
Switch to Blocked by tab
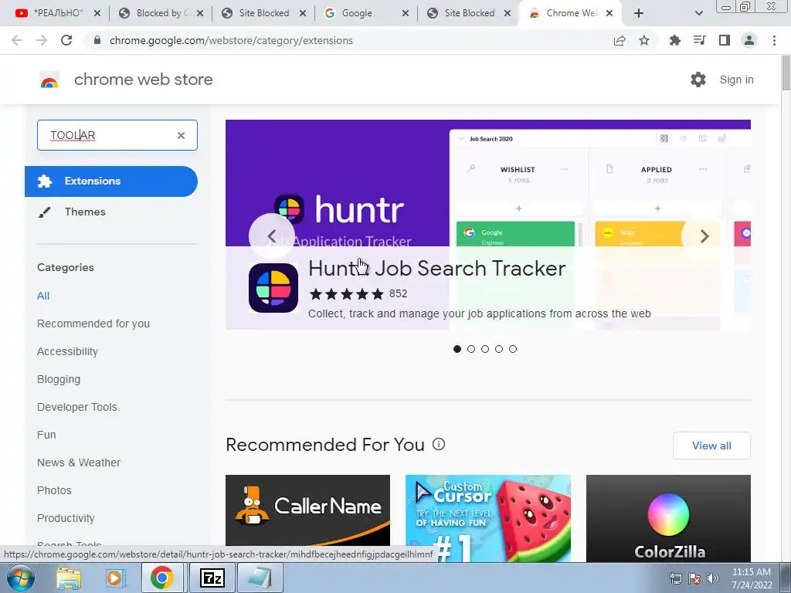tap(161, 13)
